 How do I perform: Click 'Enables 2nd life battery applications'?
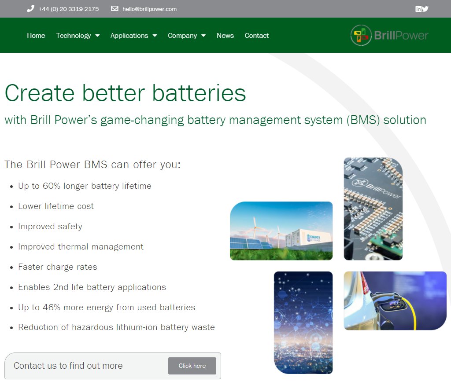pyautogui.click(x=92, y=287)
